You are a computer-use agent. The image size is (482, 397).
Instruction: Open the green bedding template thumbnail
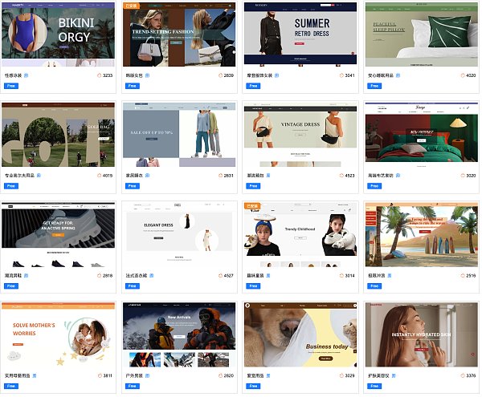[x=422, y=135]
